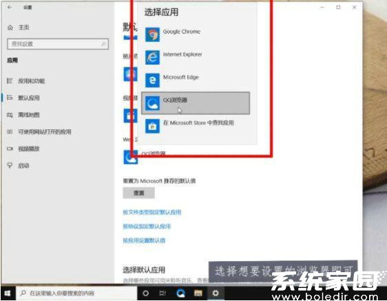Screen dimensions: 387x301
Task: Open 按协议指定默认应用 link
Action: [x=147, y=226]
